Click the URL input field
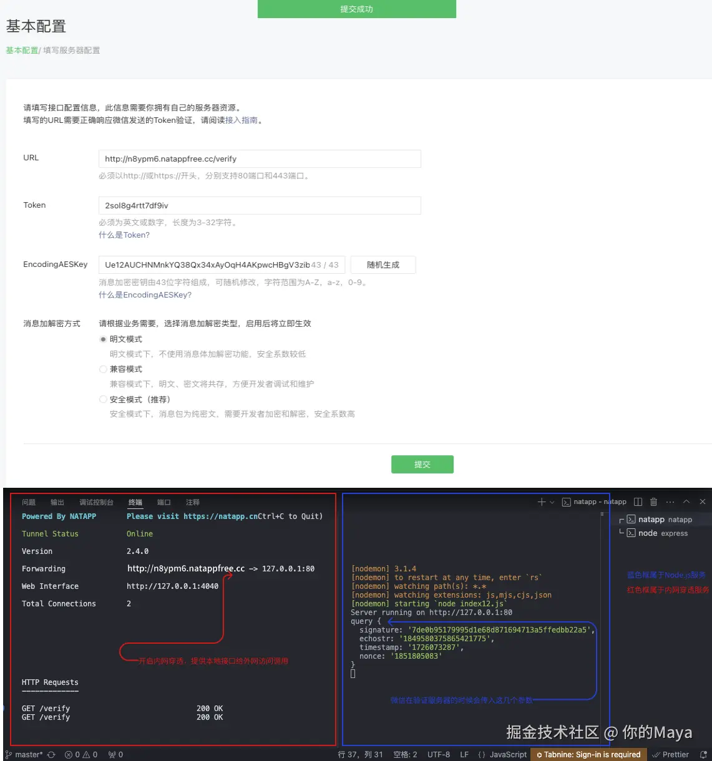This screenshot has height=761, width=712. pyautogui.click(x=260, y=158)
